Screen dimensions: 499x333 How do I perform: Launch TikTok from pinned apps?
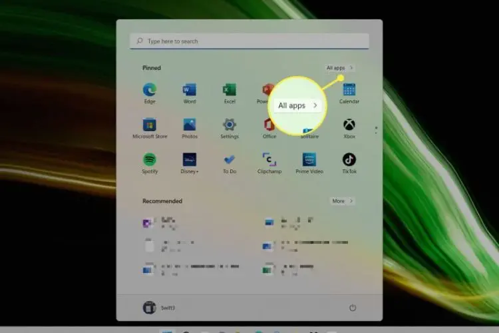click(349, 163)
